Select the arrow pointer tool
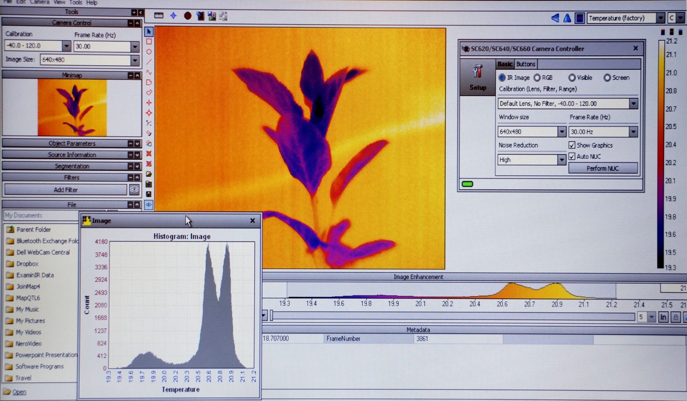Screen dimensions: 687x401 [149, 32]
